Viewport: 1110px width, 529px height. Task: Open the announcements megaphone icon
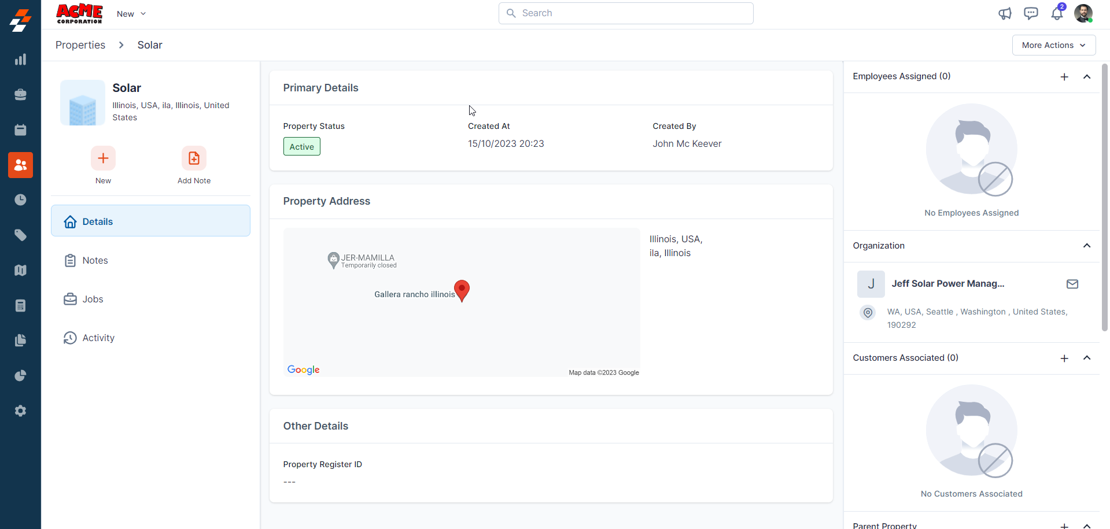coord(1005,13)
